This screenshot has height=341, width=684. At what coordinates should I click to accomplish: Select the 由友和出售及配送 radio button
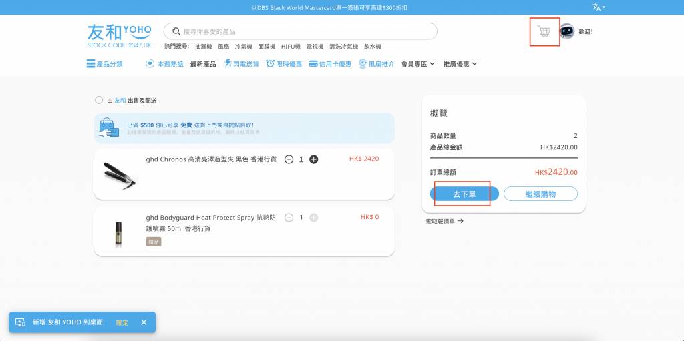point(99,100)
